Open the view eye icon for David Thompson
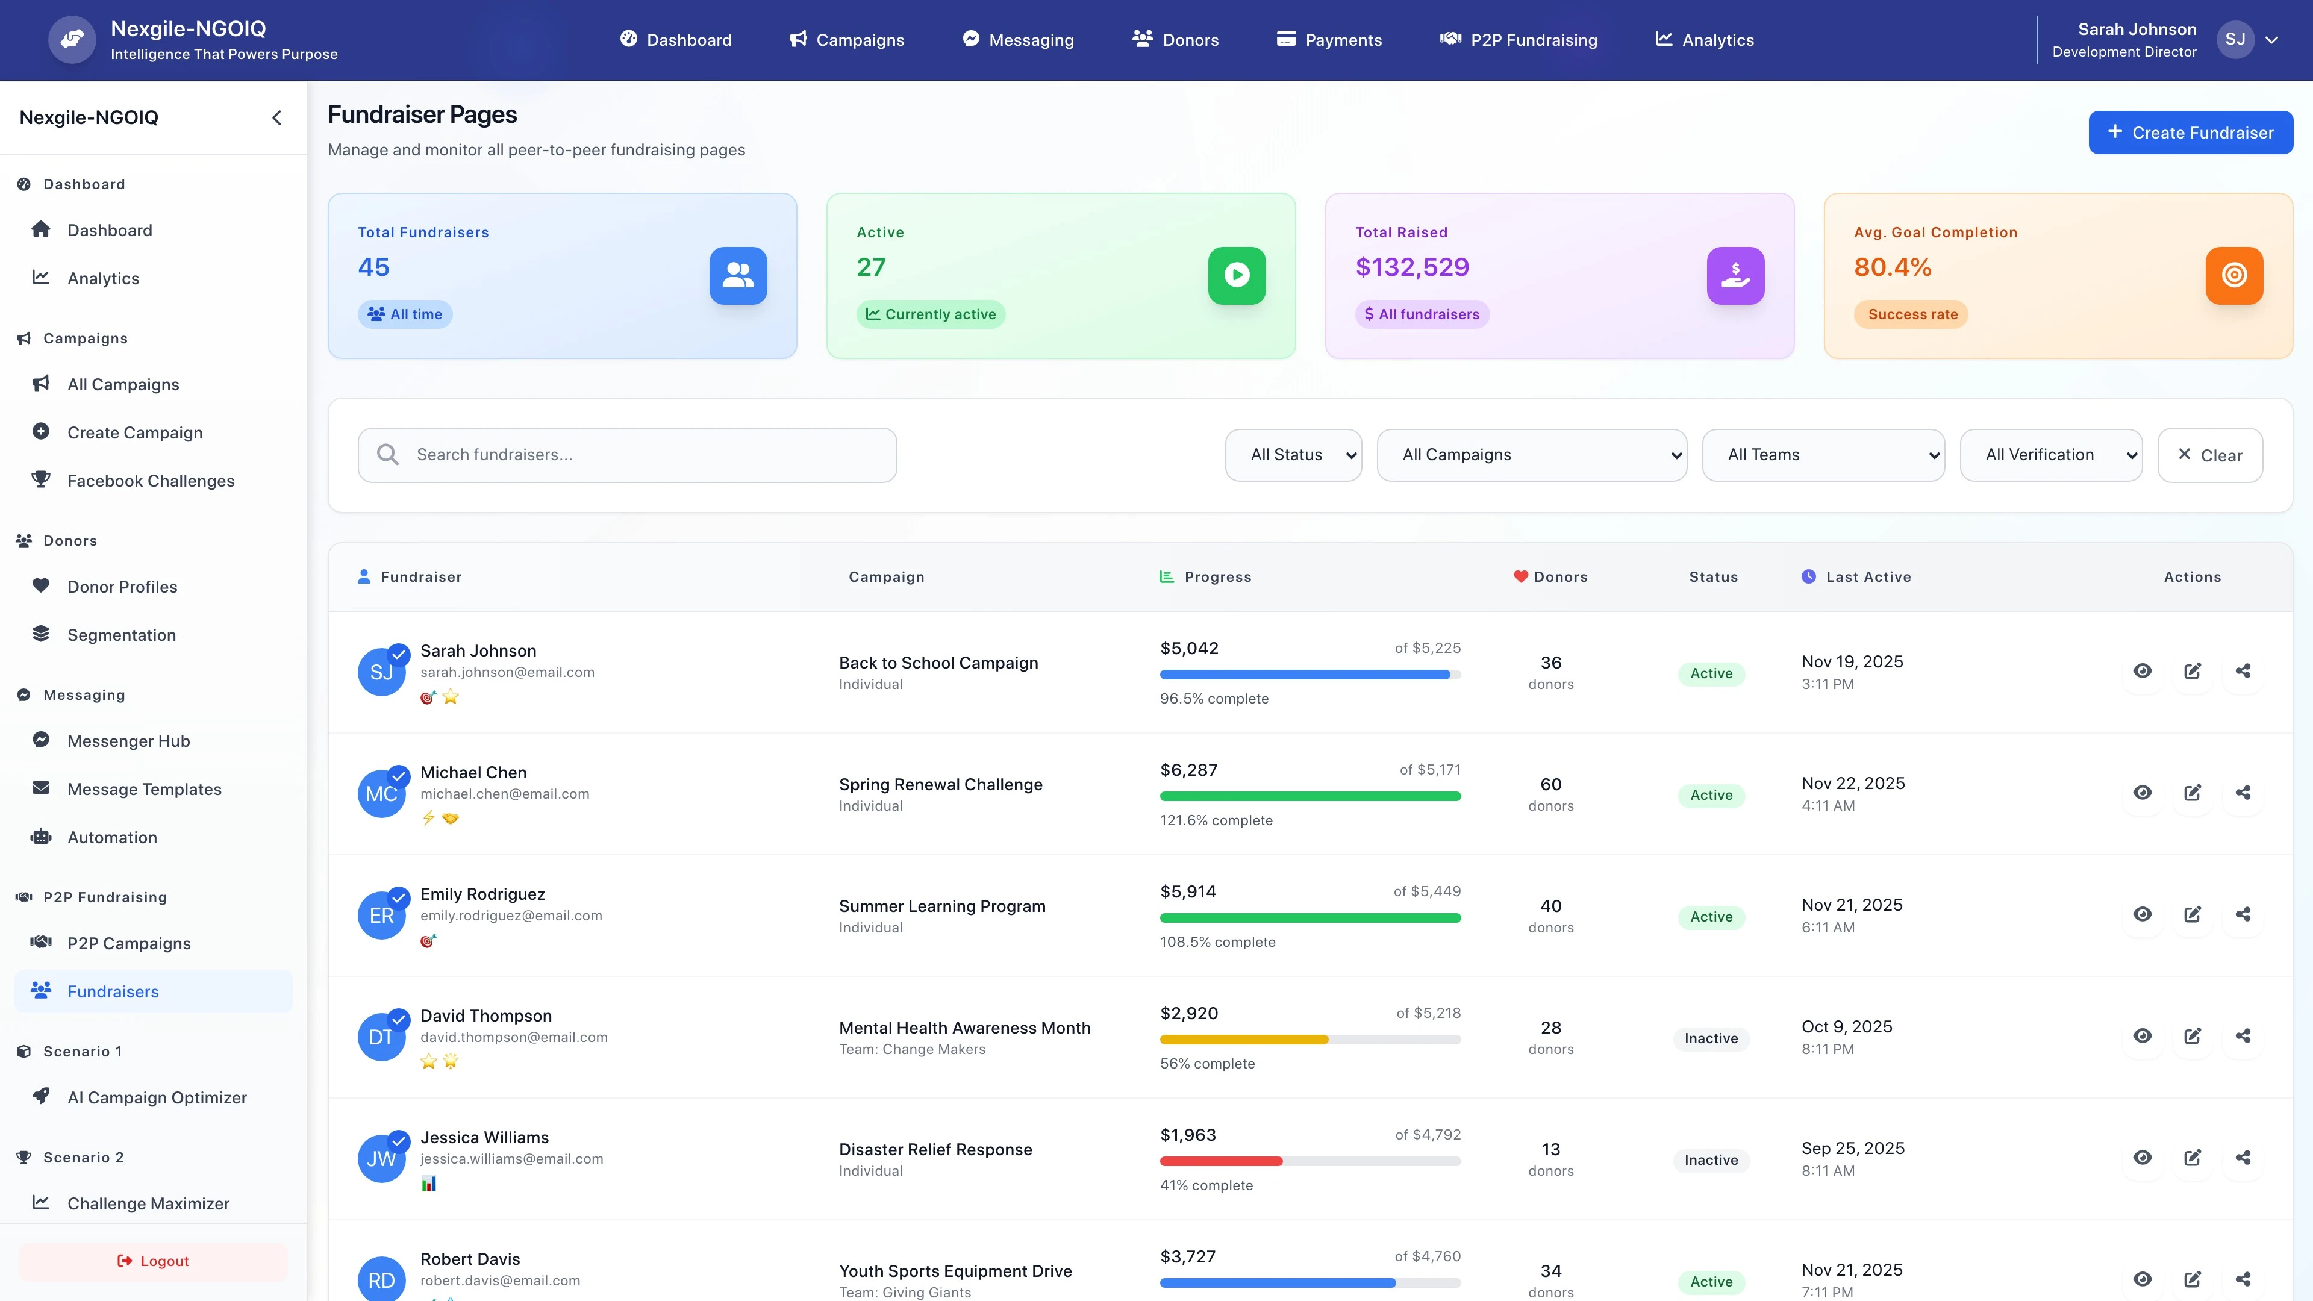Screen dimensions: 2313x1301 click(2143, 1035)
